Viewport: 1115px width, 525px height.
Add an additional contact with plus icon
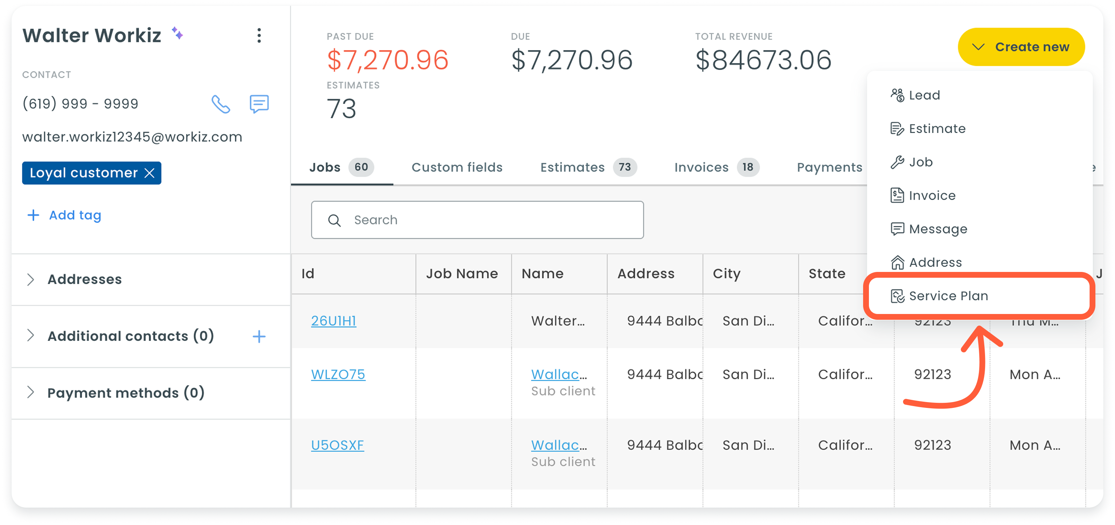(259, 336)
